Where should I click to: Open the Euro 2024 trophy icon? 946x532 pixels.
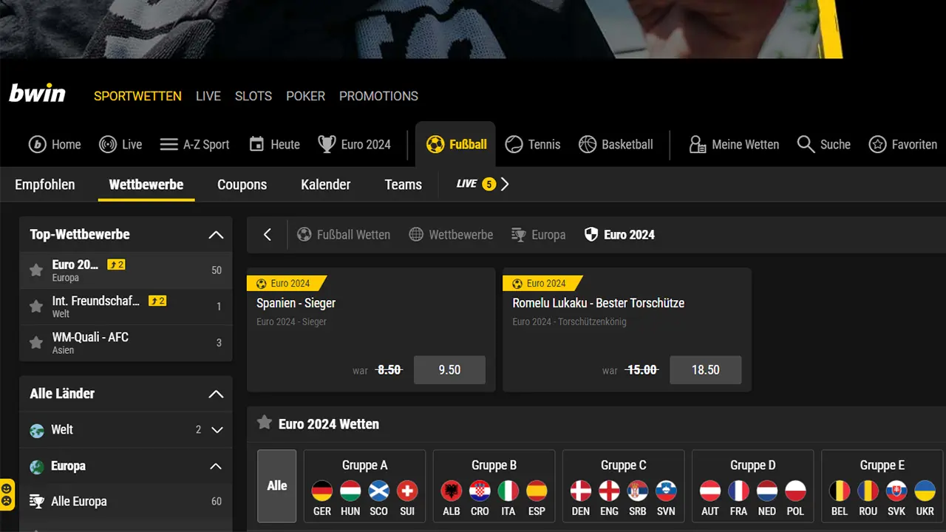(327, 145)
